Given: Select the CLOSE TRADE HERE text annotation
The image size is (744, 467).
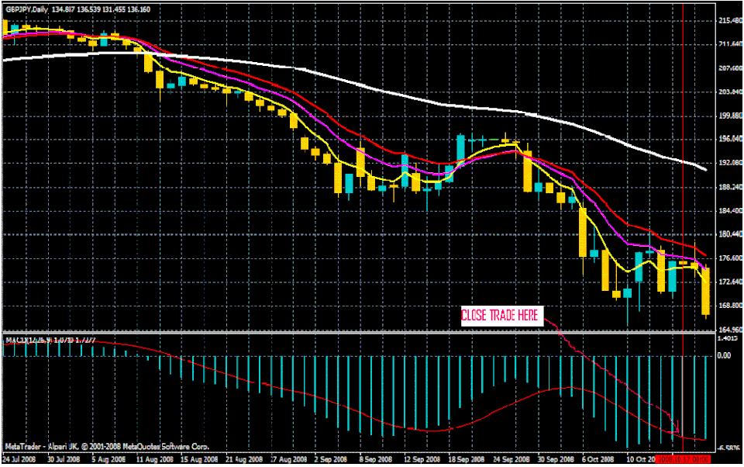Looking at the screenshot, I should pos(501,315).
